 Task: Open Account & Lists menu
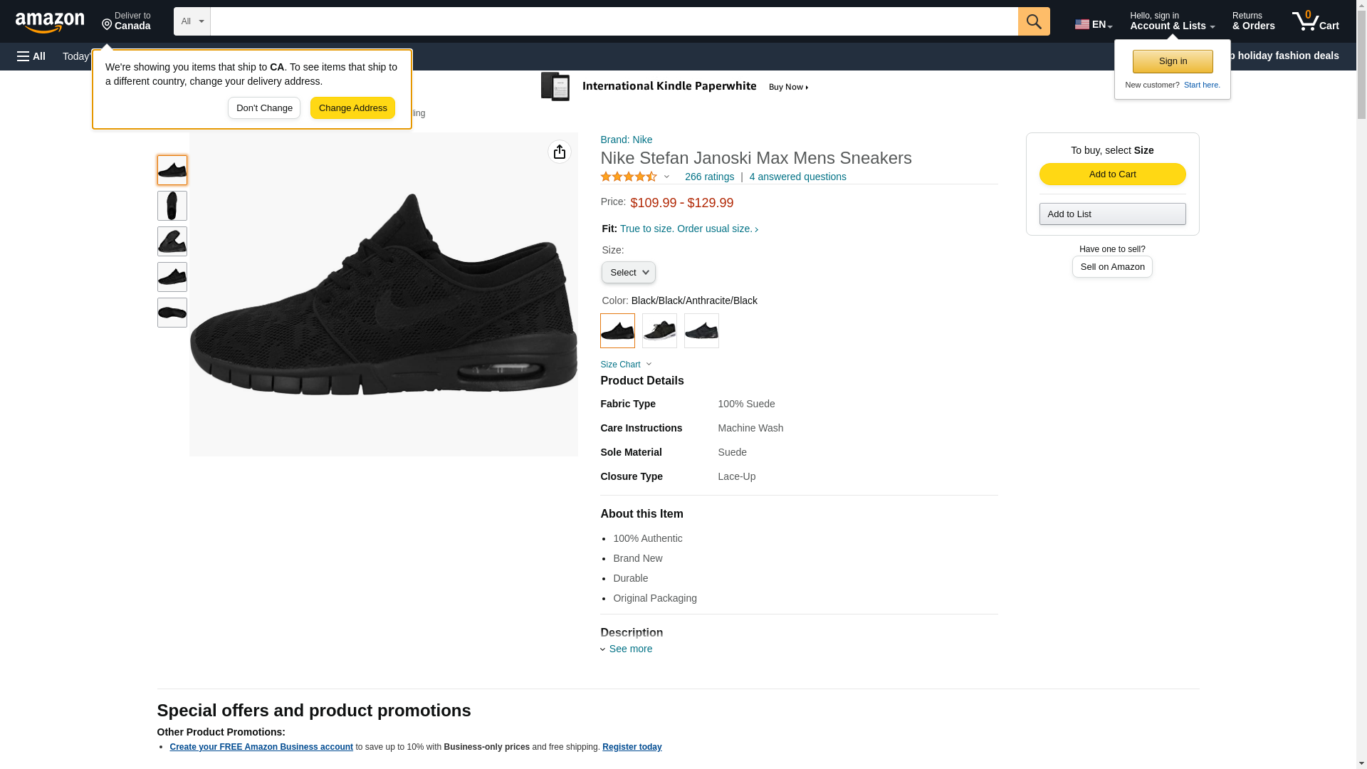point(1171,21)
